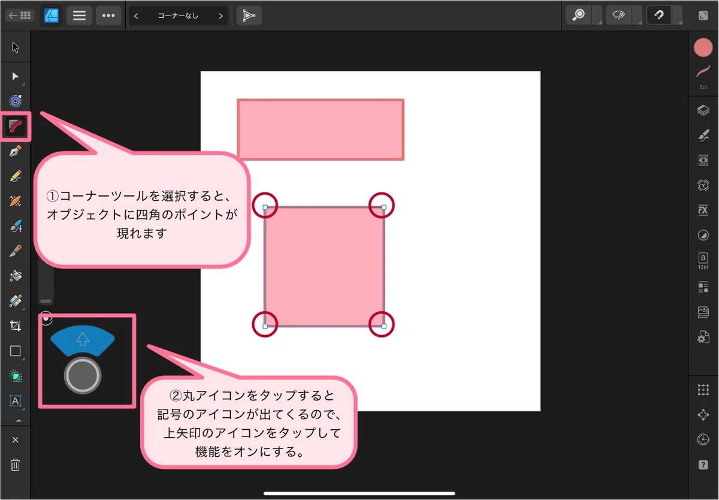Image resolution: width=719 pixels, height=500 pixels.
Task: Tap the blue up-arrow modifier
Action: tap(83, 340)
